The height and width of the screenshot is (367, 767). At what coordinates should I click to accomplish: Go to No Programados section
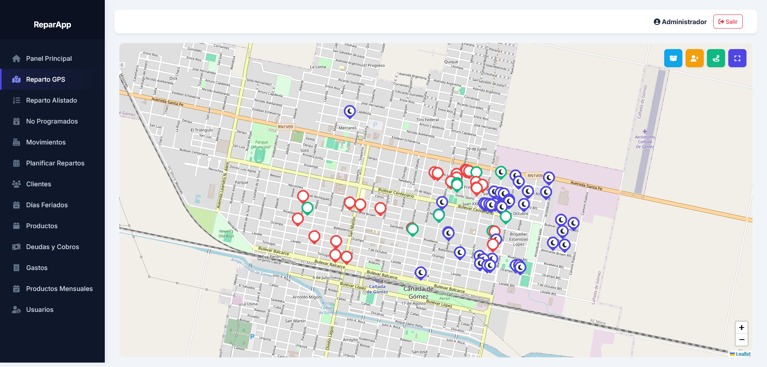(x=52, y=121)
